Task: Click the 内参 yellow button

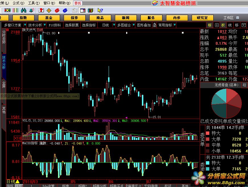Action: [177, 18]
